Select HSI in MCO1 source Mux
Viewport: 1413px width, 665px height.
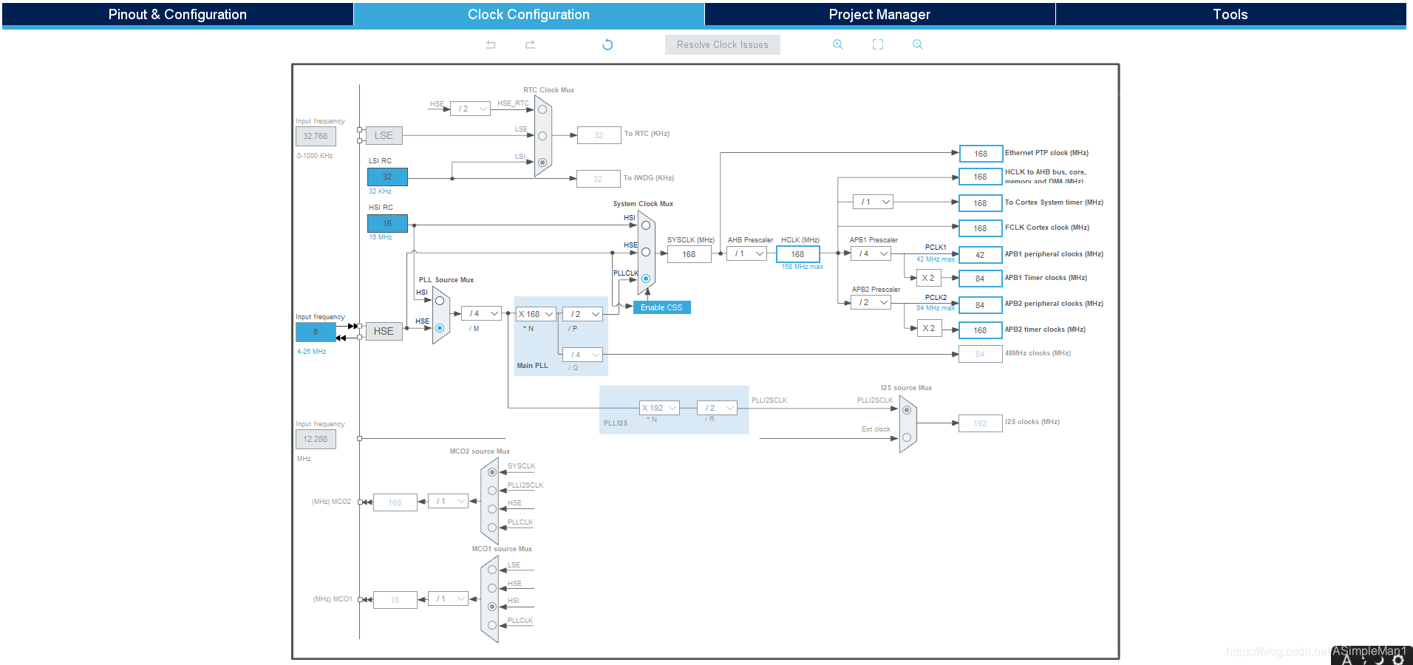pyautogui.click(x=492, y=607)
